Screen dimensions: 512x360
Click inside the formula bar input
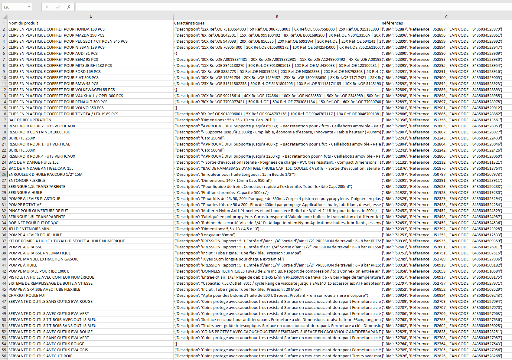pos(293,7)
